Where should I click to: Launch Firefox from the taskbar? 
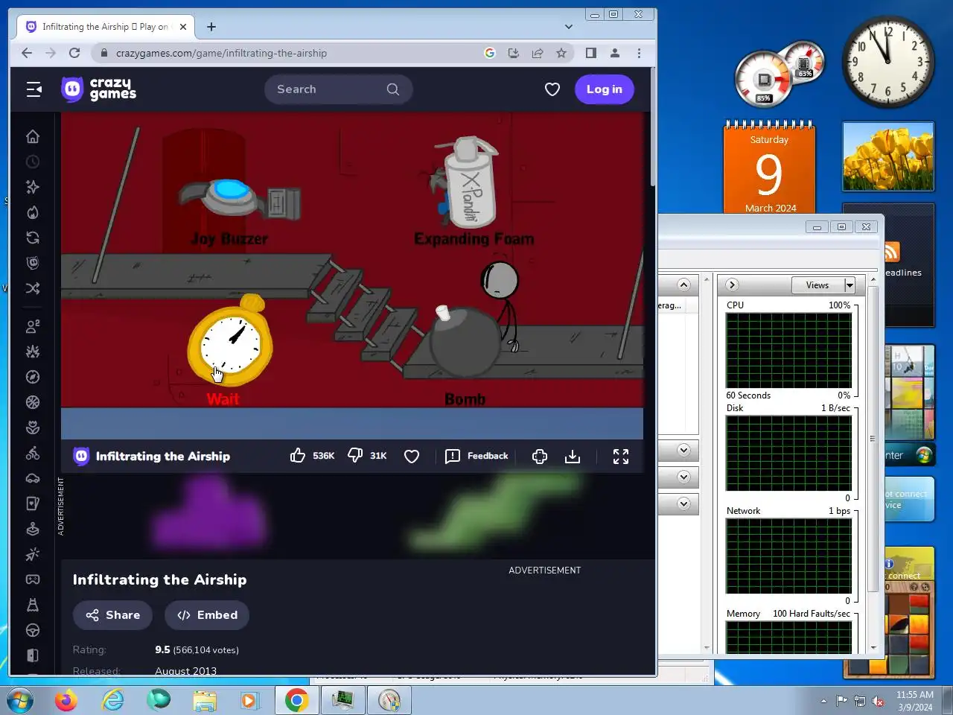coord(66,701)
